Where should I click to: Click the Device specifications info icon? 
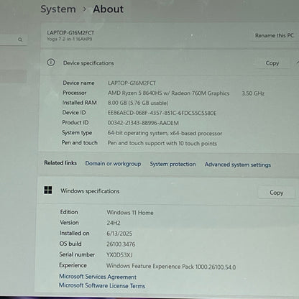50,63
